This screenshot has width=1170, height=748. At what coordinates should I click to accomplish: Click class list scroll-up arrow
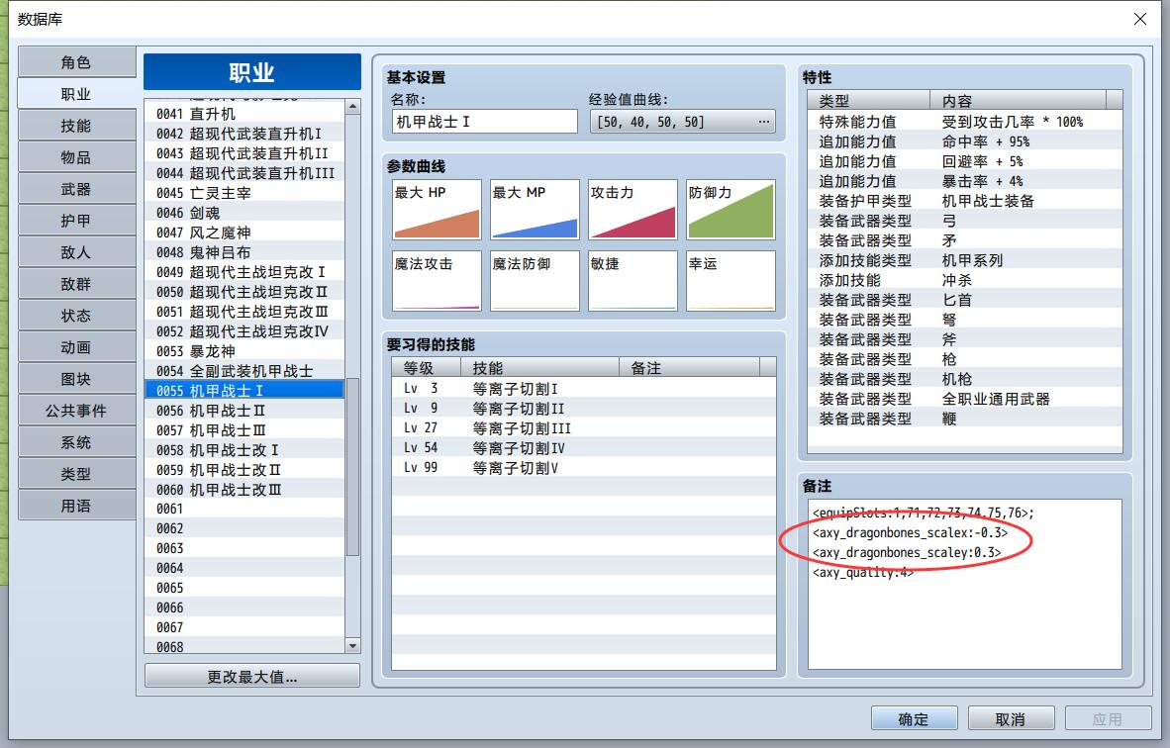coord(353,107)
